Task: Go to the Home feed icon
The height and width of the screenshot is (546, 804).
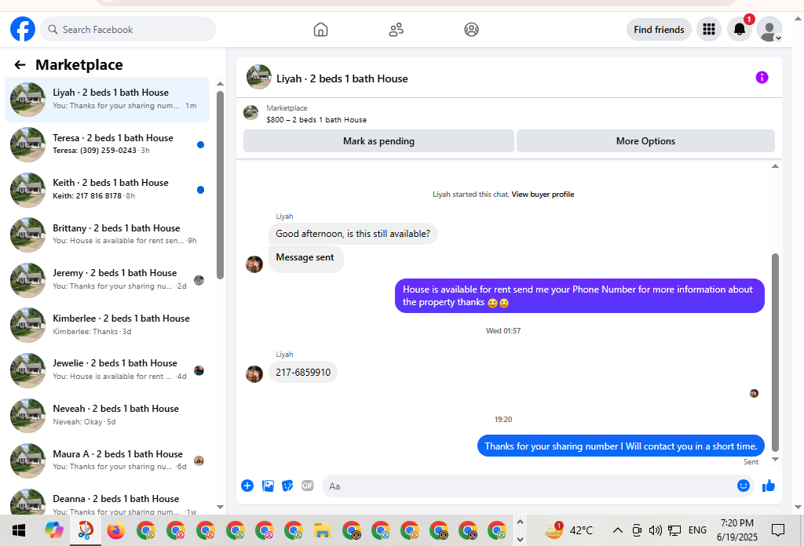Action: pyautogui.click(x=320, y=30)
